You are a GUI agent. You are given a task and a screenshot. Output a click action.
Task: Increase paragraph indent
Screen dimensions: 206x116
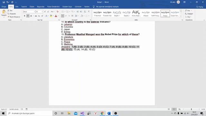click(81, 12)
